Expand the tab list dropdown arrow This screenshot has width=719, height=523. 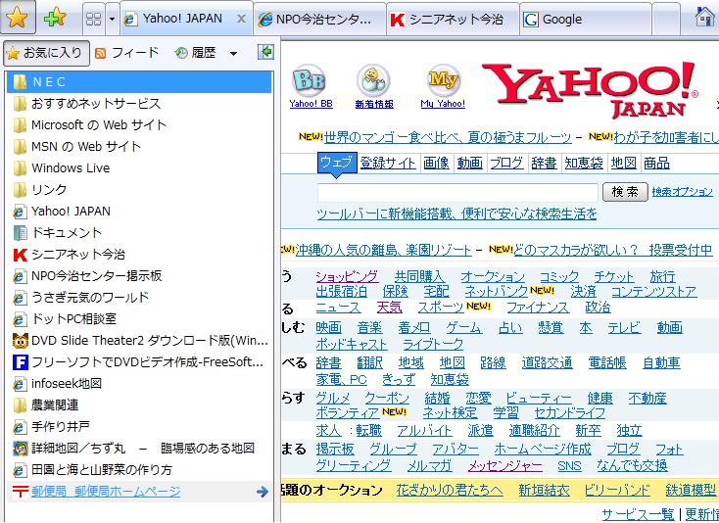[113, 19]
